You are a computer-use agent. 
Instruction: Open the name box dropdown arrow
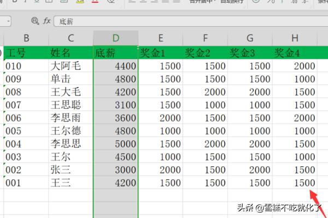tap(8, 21)
